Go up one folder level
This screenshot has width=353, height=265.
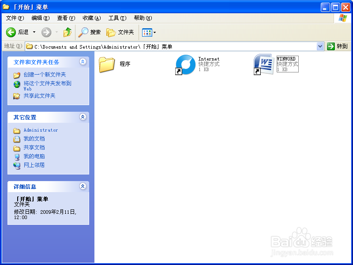click(x=68, y=32)
